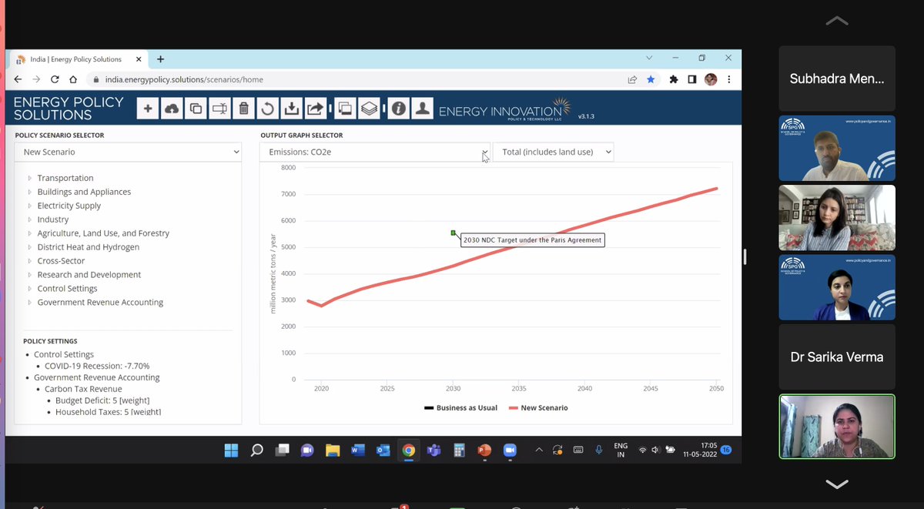Expand the Electricity Supply category

tap(69, 206)
